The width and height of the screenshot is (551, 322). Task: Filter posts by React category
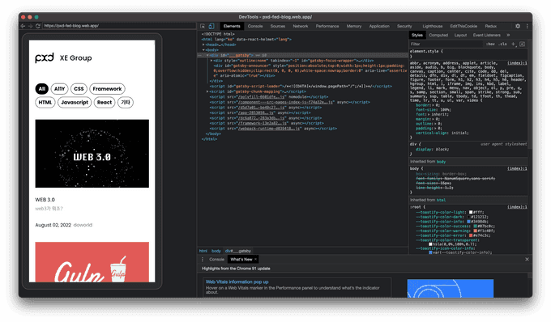tap(105, 103)
